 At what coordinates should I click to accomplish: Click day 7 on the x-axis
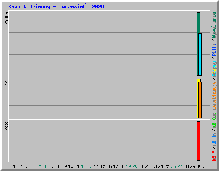pos(53,166)
